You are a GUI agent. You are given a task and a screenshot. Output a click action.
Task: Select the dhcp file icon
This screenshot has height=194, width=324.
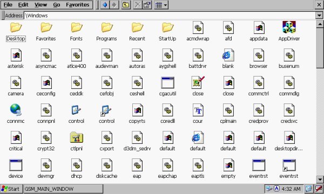click(x=77, y=165)
